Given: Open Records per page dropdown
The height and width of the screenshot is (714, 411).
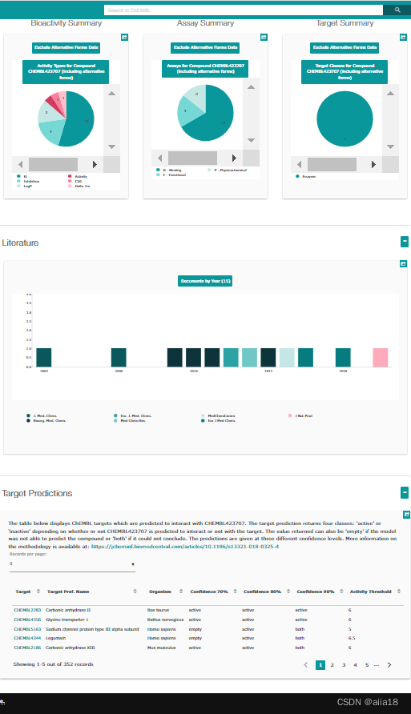Looking at the screenshot, I should click(x=72, y=564).
